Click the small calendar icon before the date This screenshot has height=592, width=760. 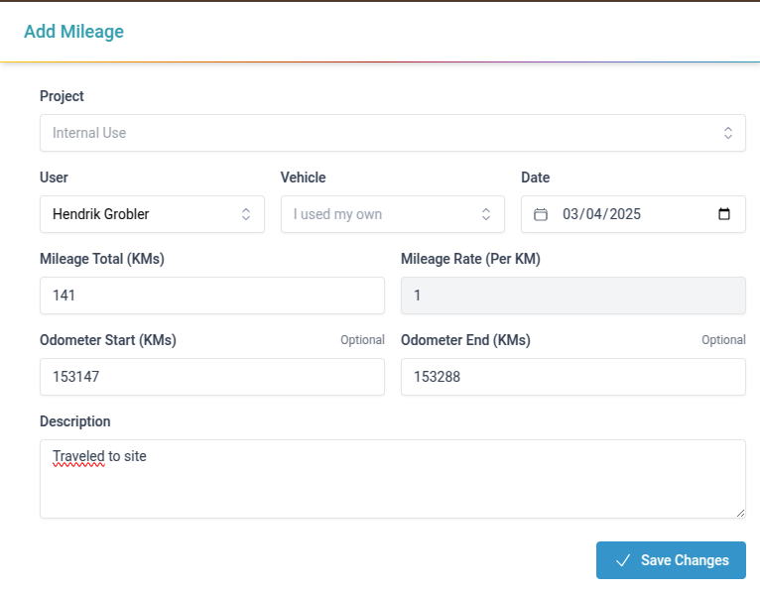pyautogui.click(x=541, y=214)
